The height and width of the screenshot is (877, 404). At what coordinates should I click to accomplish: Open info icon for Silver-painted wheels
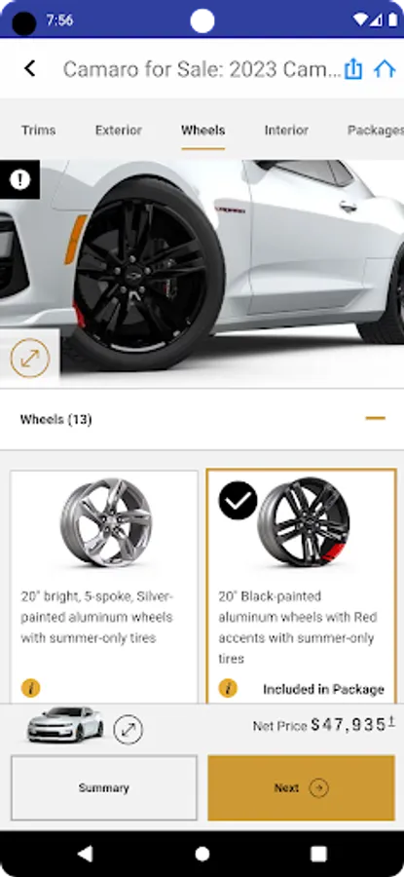pyautogui.click(x=31, y=688)
